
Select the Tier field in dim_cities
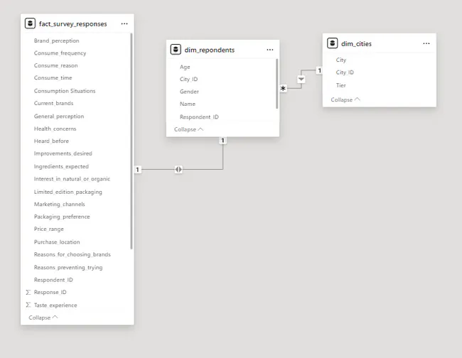pyautogui.click(x=341, y=85)
